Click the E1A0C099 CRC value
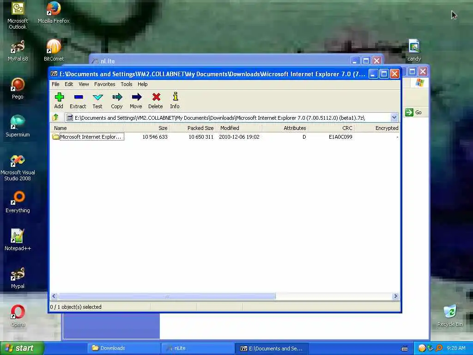This screenshot has width=473, height=355. click(340, 137)
